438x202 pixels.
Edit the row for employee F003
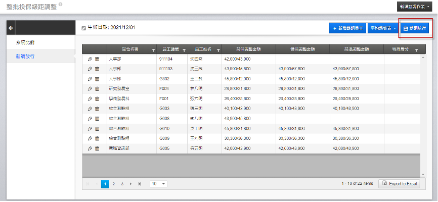point(90,88)
